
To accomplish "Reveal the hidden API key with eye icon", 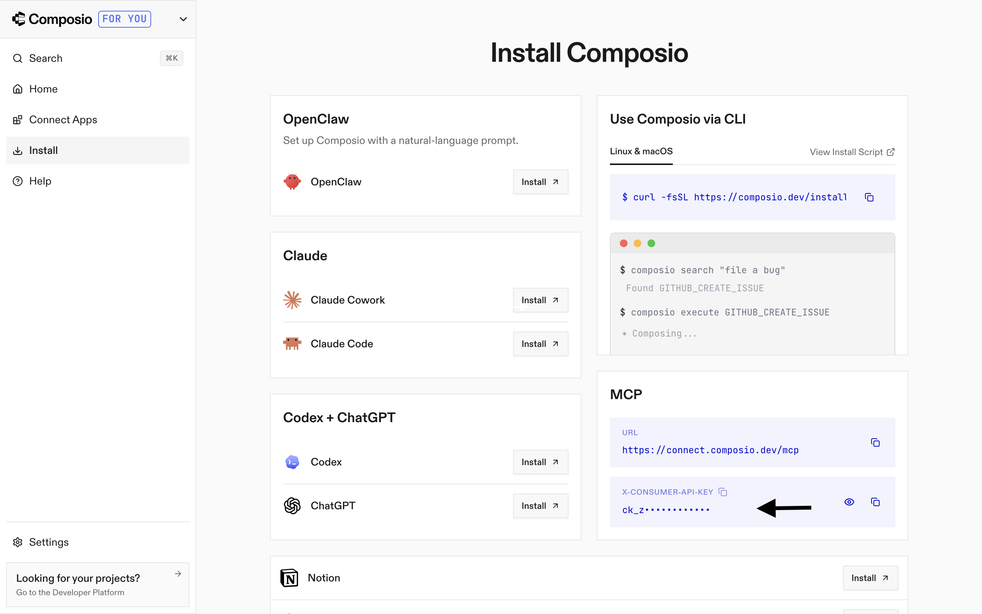I will (849, 502).
